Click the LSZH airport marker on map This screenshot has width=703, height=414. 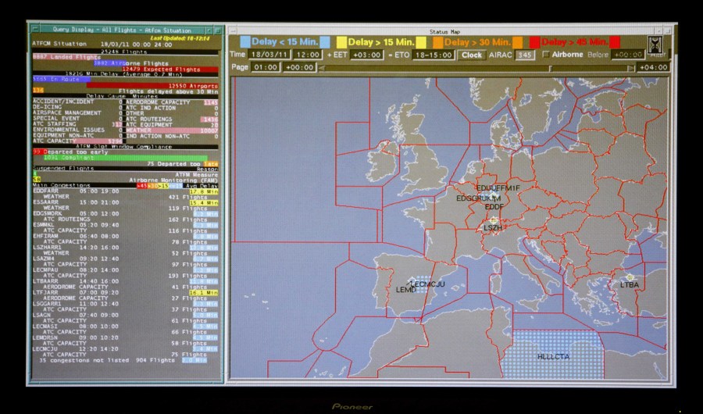(494, 220)
